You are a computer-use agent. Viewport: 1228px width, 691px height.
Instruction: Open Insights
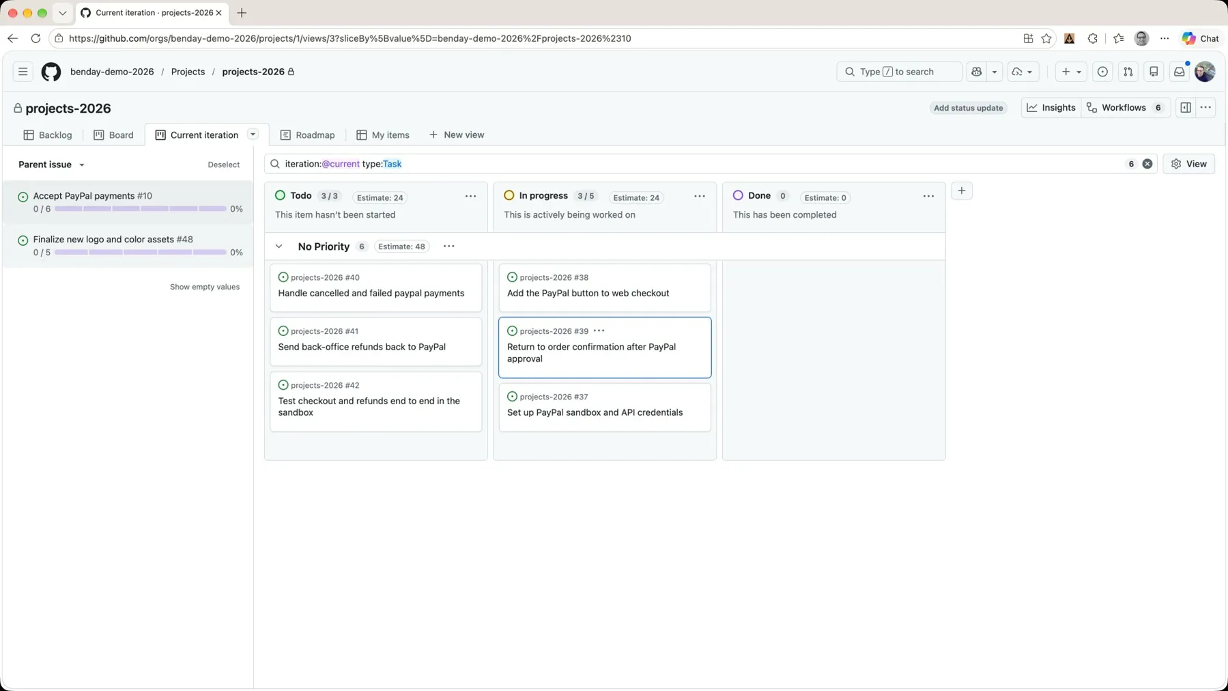pos(1051,108)
